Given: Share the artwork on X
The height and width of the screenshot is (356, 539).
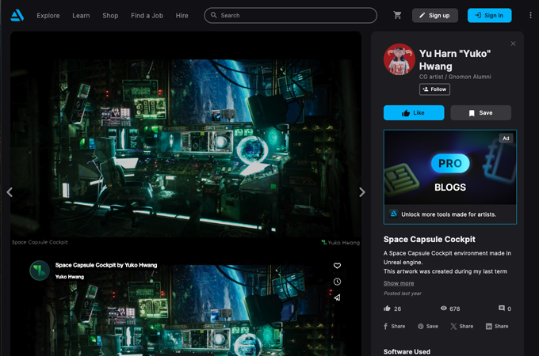Looking at the screenshot, I should pyautogui.click(x=462, y=326).
